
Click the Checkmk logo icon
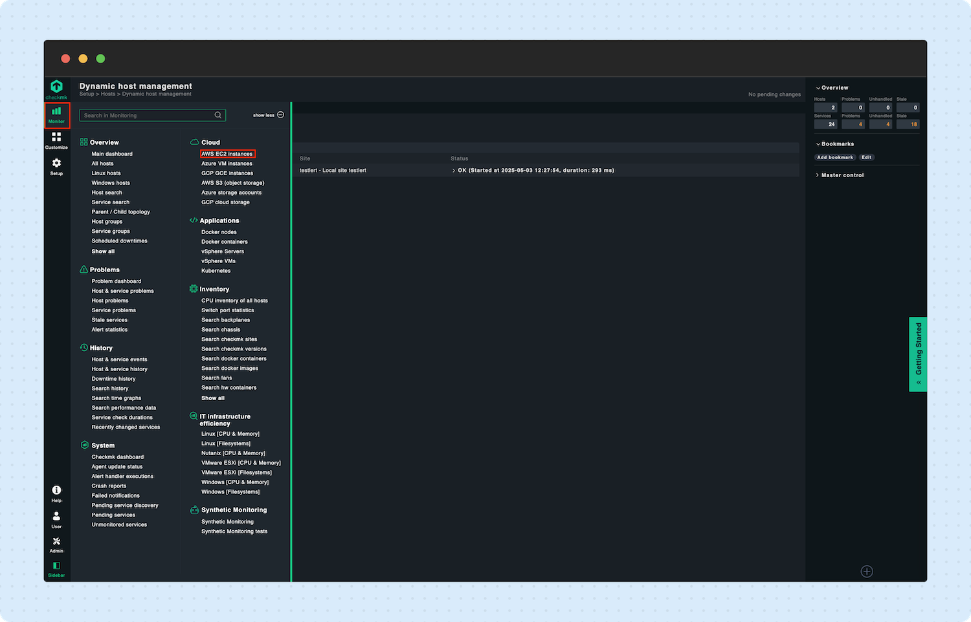56,87
